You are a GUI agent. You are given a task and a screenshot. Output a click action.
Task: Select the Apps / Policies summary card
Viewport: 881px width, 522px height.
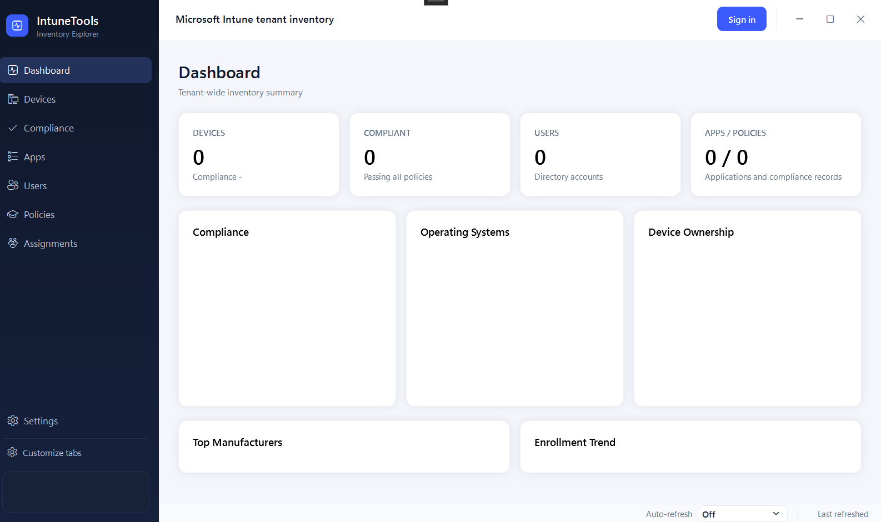tap(776, 155)
